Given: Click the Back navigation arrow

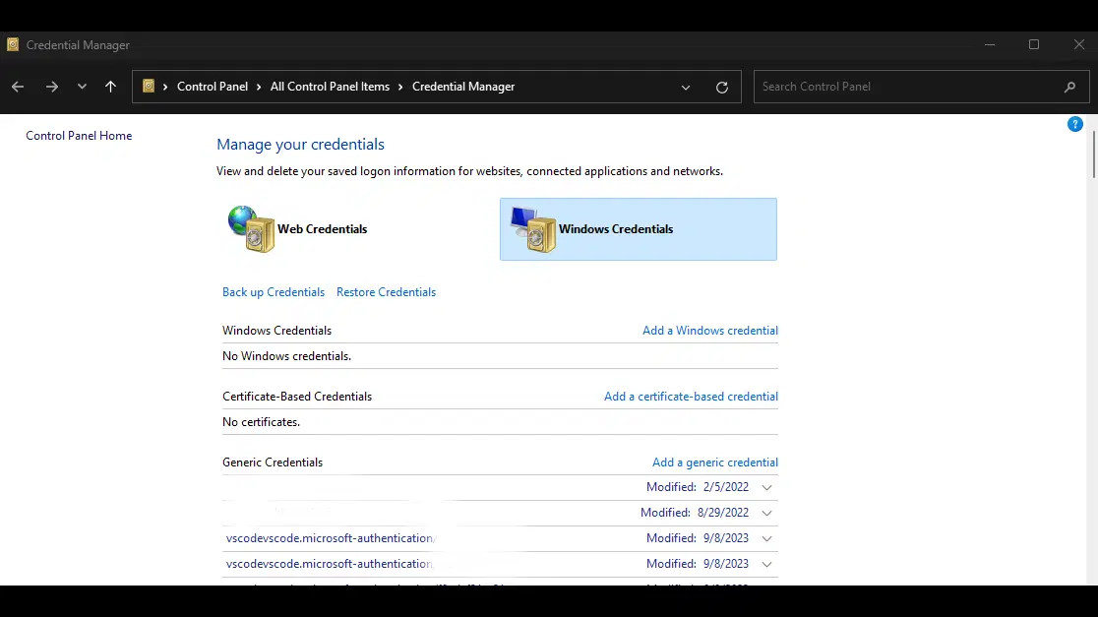Looking at the screenshot, I should (x=18, y=87).
